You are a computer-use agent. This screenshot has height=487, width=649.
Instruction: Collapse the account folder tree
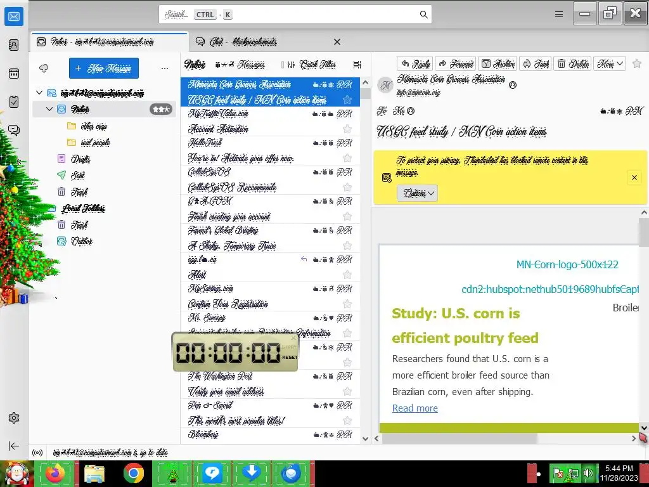click(x=39, y=93)
